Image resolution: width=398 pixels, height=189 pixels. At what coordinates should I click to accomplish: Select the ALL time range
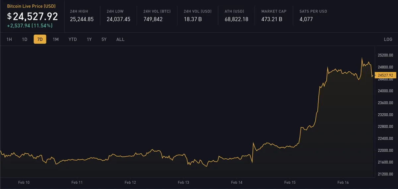[120, 39]
